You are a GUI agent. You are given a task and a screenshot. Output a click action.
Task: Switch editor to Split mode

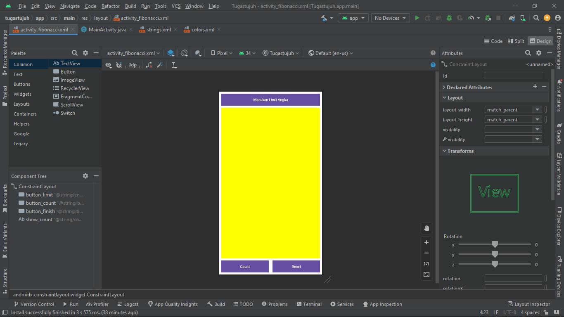click(517, 41)
